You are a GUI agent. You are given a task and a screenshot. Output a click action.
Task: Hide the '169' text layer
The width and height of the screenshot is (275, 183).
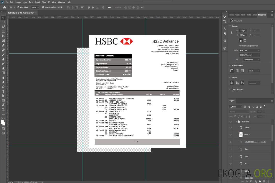click(x=231, y=157)
